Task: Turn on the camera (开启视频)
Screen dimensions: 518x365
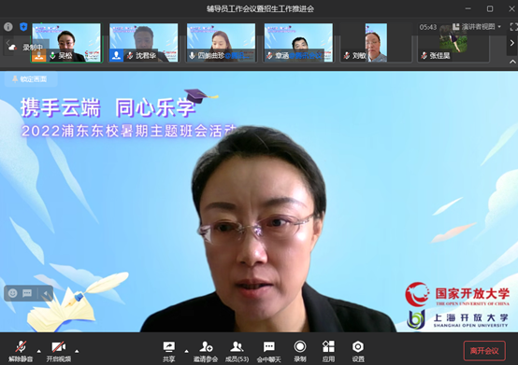Action: [x=59, y=352]
